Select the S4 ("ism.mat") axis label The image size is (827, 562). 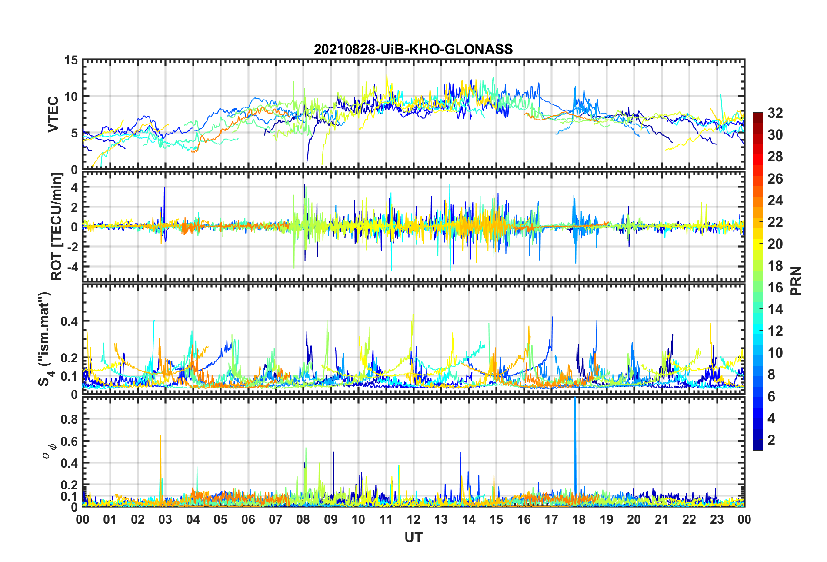[x=45, y=339]
